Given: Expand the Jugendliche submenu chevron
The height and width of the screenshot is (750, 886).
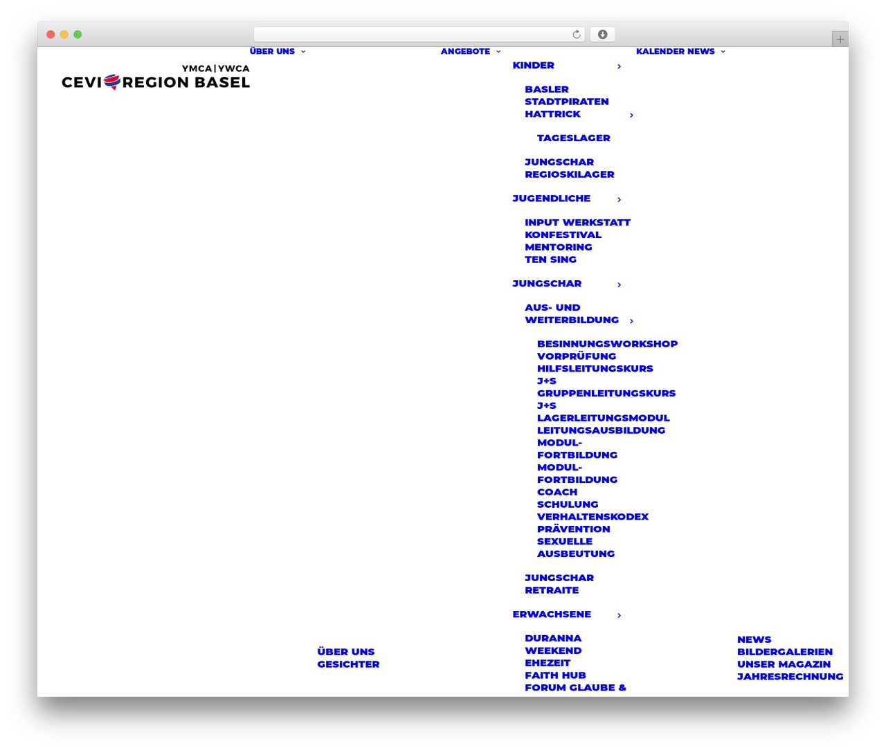Looking at the screenshot, I should tap(619, 199).
